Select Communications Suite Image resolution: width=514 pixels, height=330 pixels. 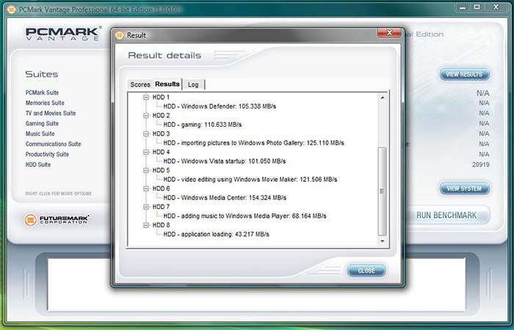(x=53, y=144)
